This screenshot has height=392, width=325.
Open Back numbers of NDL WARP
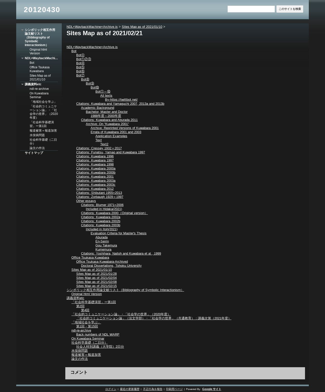point(98,334)
